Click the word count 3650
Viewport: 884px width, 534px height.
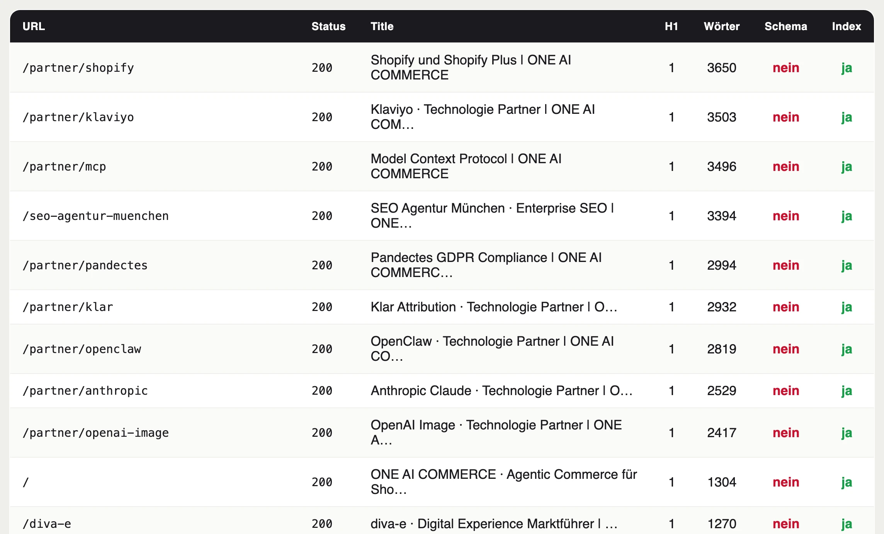coord(721,68)
